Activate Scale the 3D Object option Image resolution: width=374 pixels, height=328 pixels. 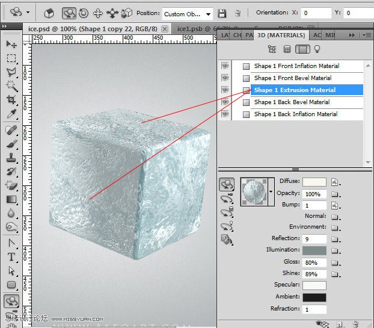pyautogui.click(x=127, y=13)
